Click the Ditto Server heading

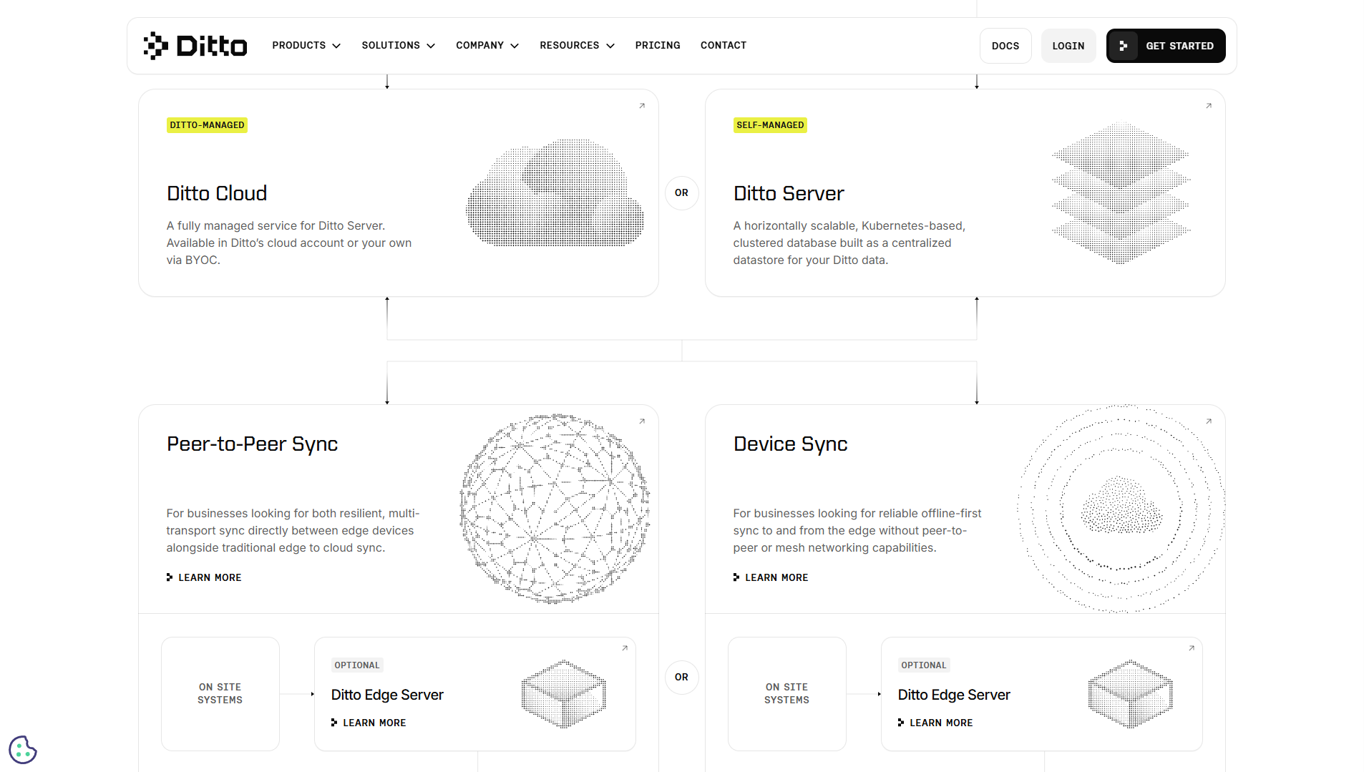pos(789,193)
